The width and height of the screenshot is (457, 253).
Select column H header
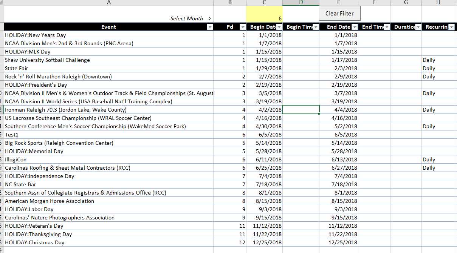click(x=438, y=3)
